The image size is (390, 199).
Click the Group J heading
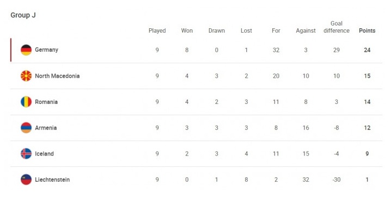tap(23, 15)
